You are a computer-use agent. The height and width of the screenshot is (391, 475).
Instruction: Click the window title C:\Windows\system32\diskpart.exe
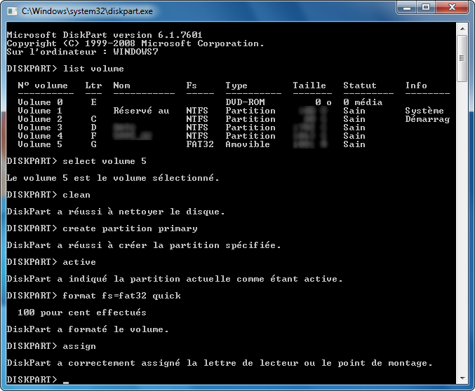pos(87,11)
